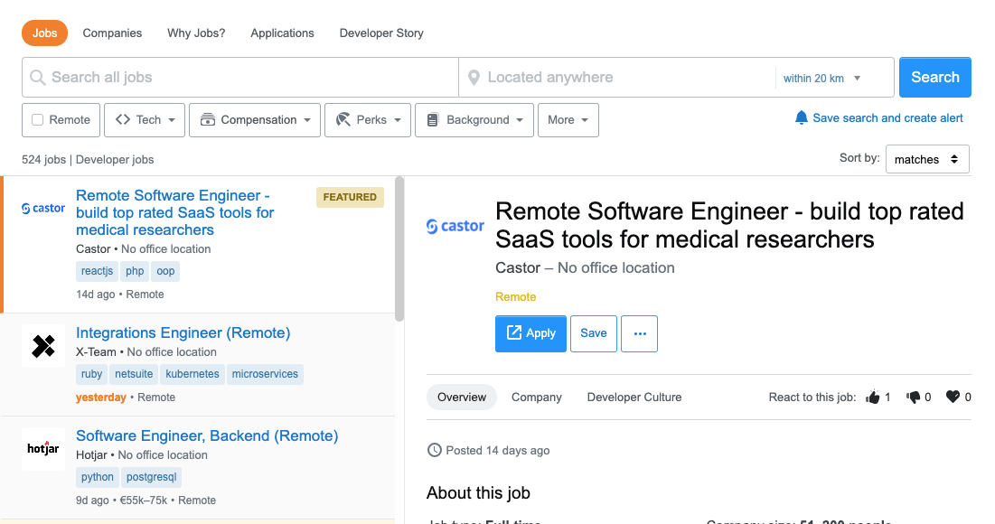Open Software Engineer, Backend (Remote) job link
This screenshot has width=995, height=524.
[x=207, y=435]
